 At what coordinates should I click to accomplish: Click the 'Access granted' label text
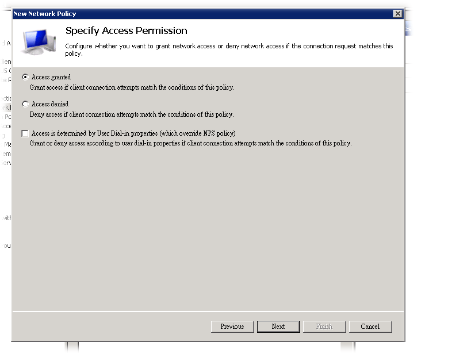(x=51, y=77)
